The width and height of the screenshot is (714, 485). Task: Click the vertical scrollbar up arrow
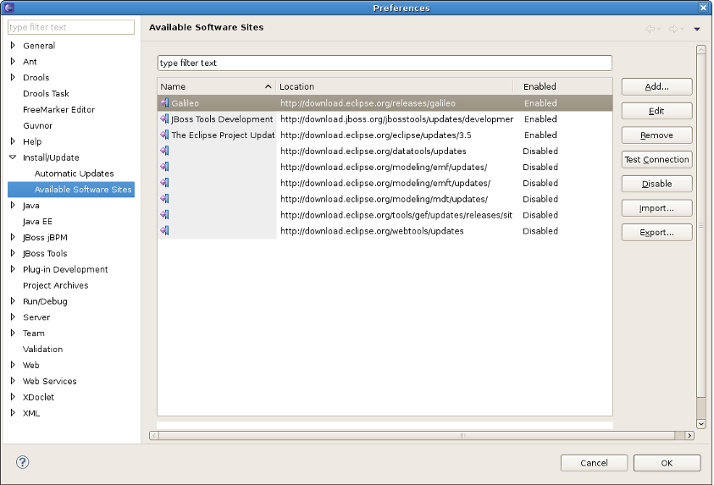(x=700, y=49)
